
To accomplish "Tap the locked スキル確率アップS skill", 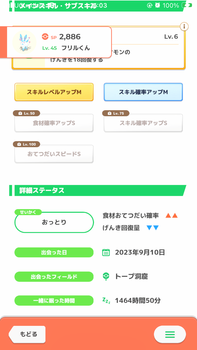I will [143, 123].
